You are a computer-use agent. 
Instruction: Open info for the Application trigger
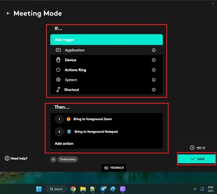tap(153, 50)
